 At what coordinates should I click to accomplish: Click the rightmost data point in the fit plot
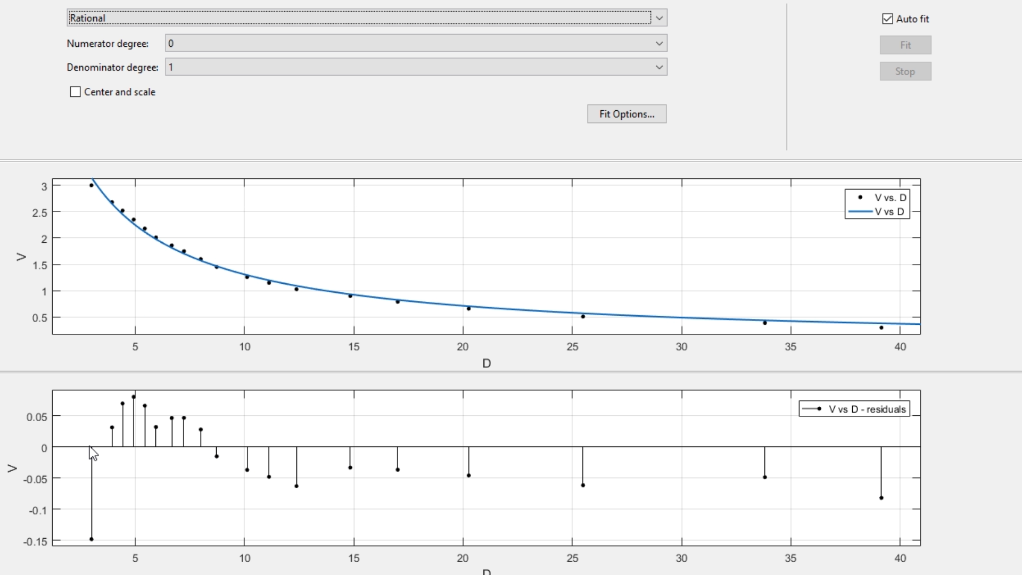(881, 328)
